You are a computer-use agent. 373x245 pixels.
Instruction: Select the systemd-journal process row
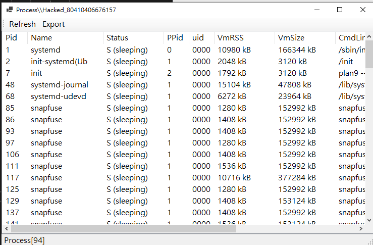(59, 84)
